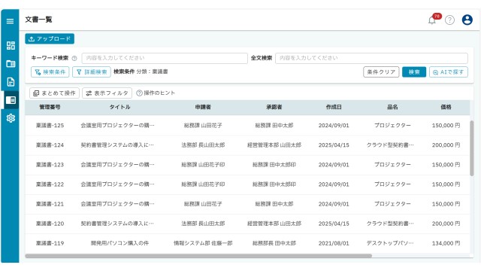Image resolution: width=481 pixels, height=271 pixels.
Task: Sort by タイトル column header
Action: (x=119, y=107)
